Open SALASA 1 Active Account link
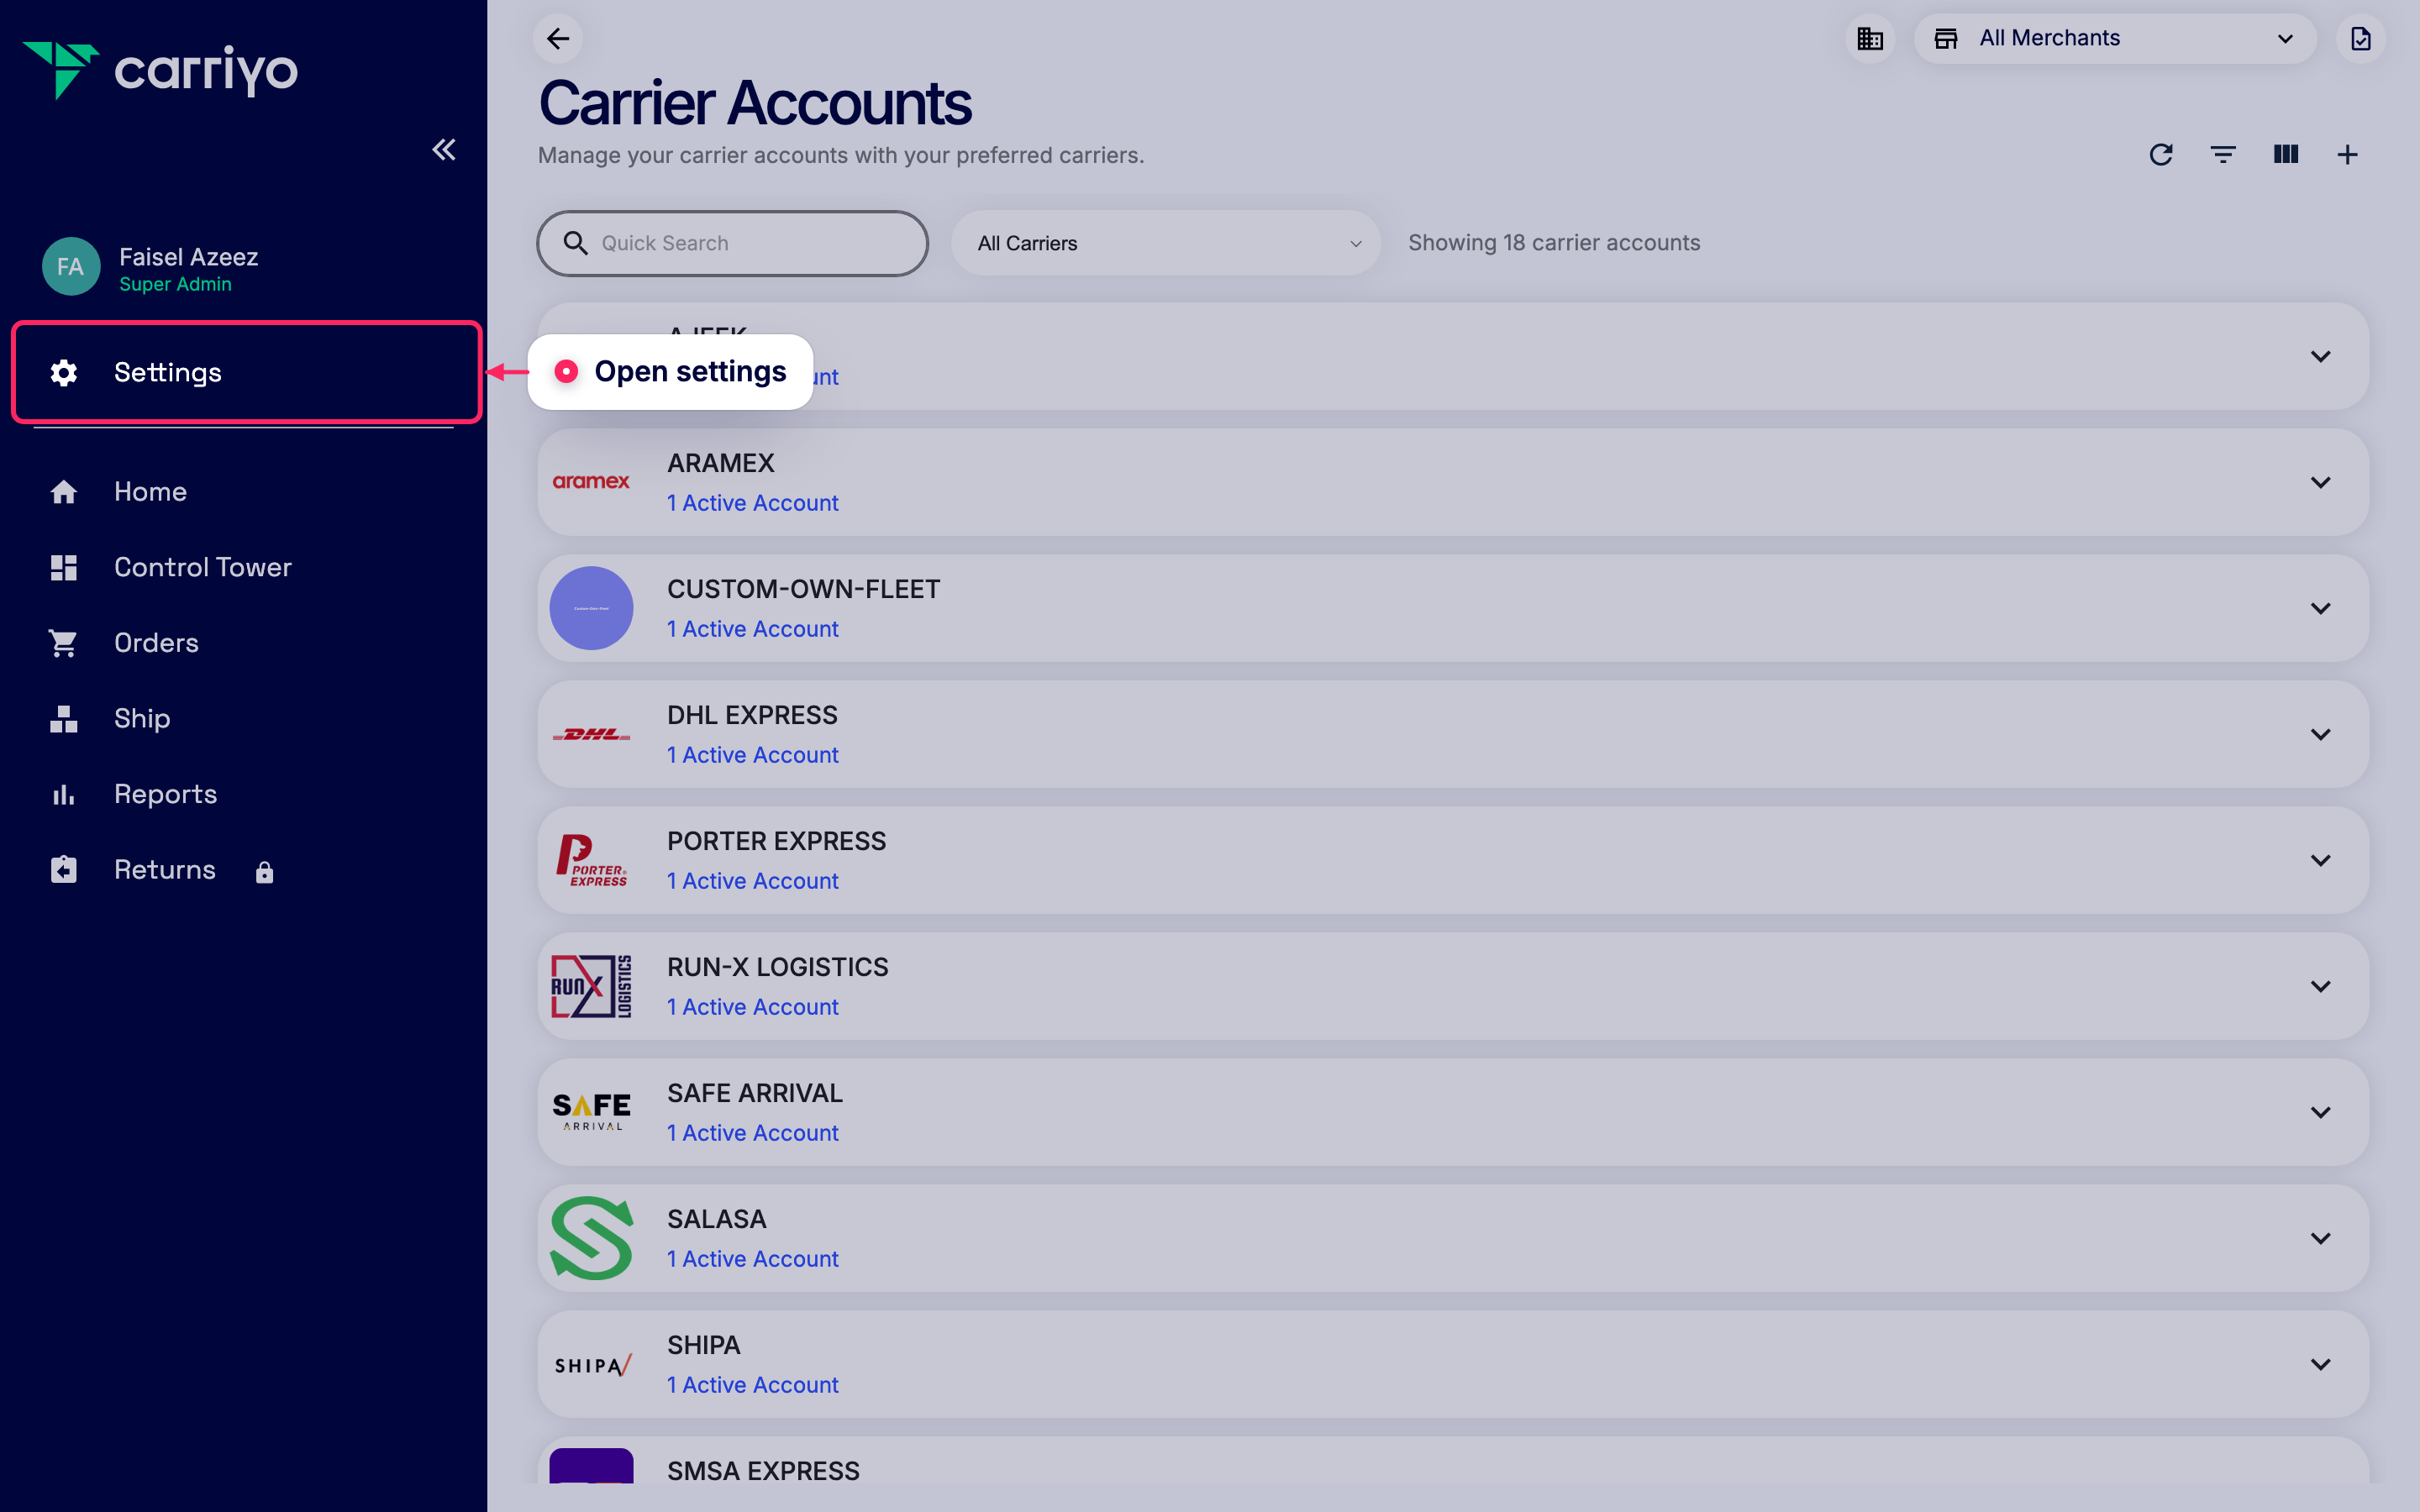The height and width of the screenshot is (1512, 2420). click(752, 1259)
